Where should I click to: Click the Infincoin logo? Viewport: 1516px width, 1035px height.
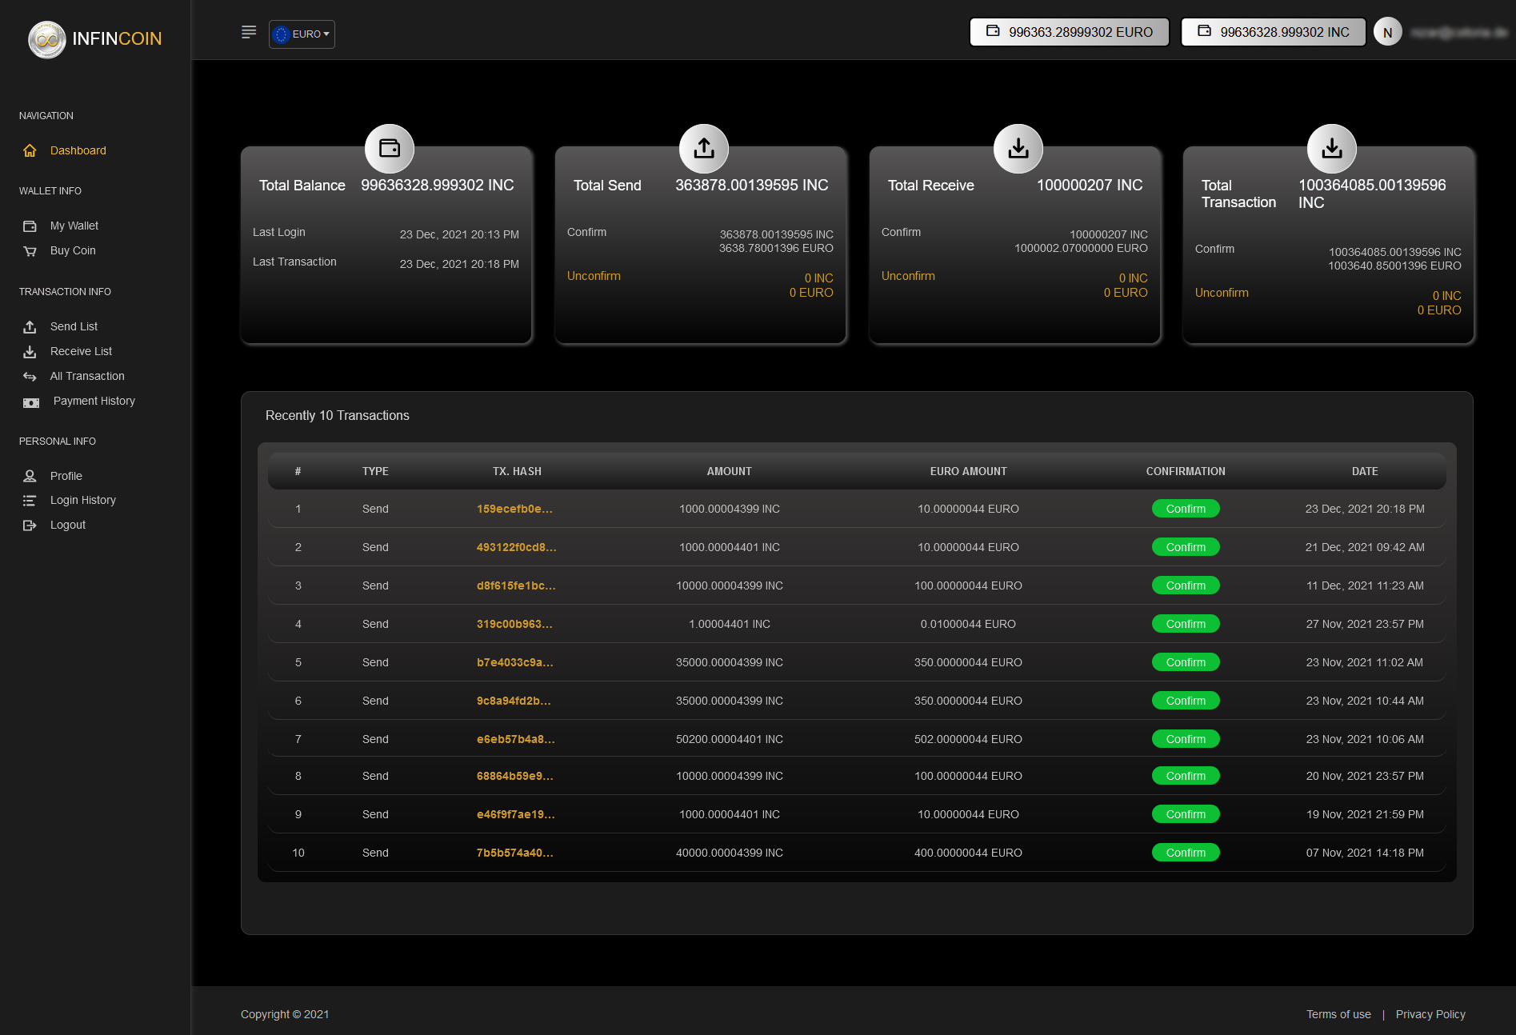pos(95,39)
